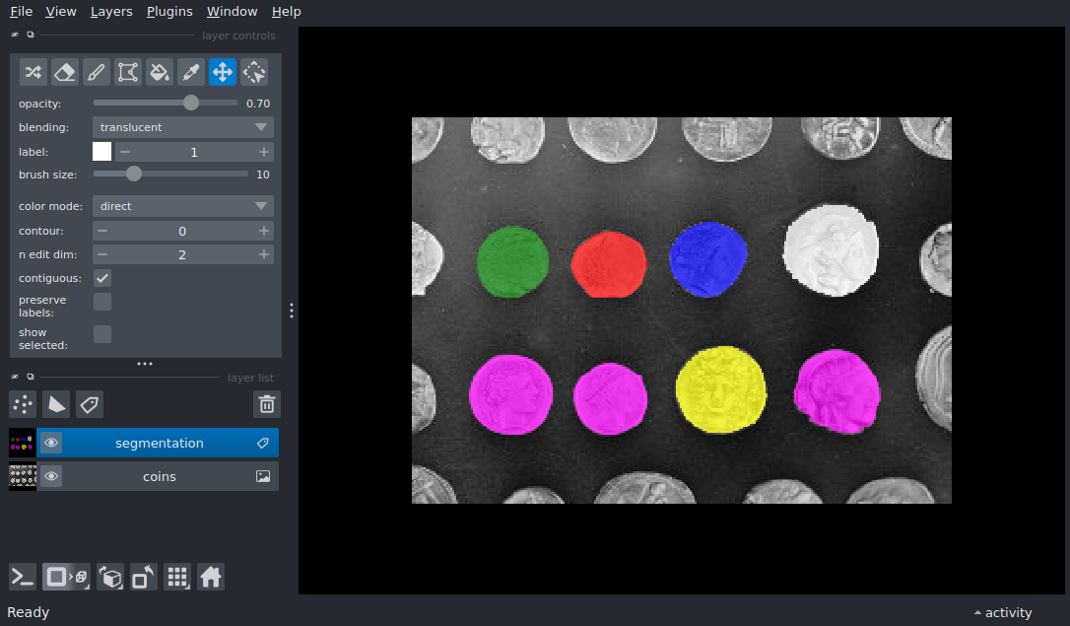Open the Help menu

point(286,12)
